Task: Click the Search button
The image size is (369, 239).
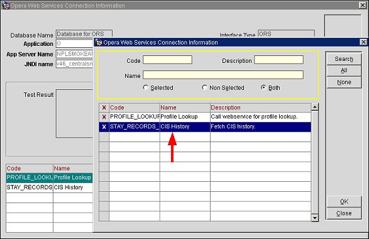Action: point(344,59)
